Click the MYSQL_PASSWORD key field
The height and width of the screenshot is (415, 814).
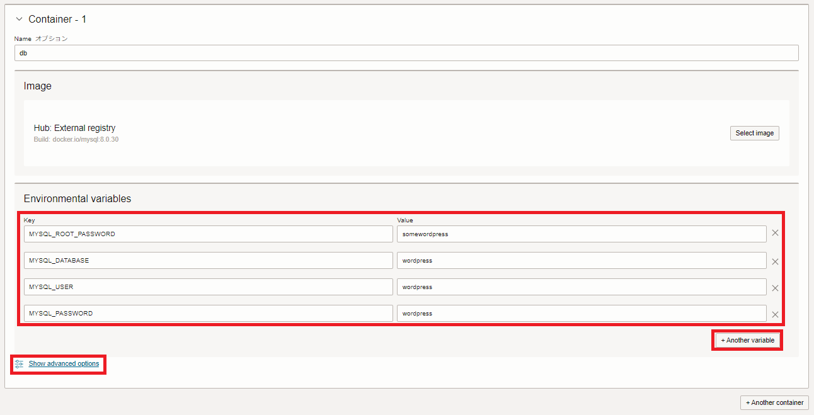(x=208, y=313)
